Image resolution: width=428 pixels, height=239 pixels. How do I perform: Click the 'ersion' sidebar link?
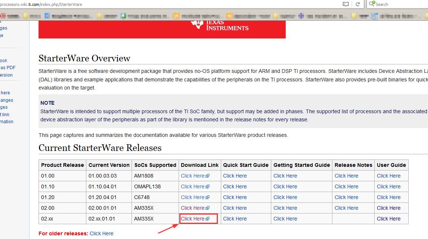(x=6, y=75)
